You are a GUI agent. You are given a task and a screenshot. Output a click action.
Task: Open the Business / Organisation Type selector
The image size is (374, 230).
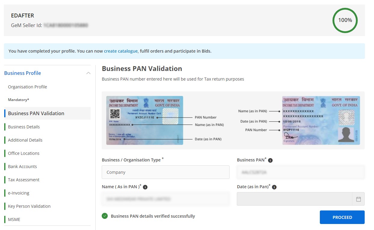pos(165,172)
